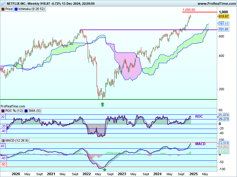Select the 31.074 ROC value label
The width and height of the screenshot is (237, 177).
223,115
